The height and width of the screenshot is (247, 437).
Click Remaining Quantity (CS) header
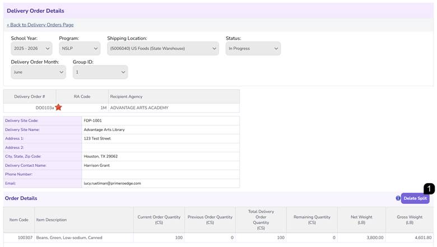click(312, 220)
